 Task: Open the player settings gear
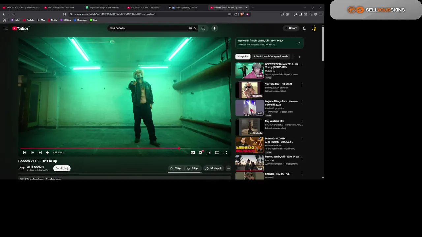[x=201, y=152]
